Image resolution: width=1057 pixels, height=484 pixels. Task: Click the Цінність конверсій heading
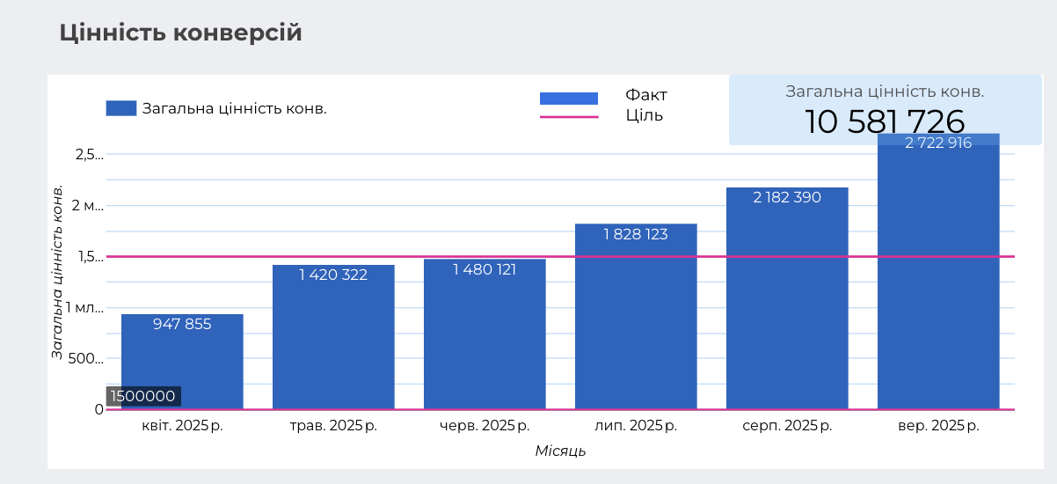(180, 33)
